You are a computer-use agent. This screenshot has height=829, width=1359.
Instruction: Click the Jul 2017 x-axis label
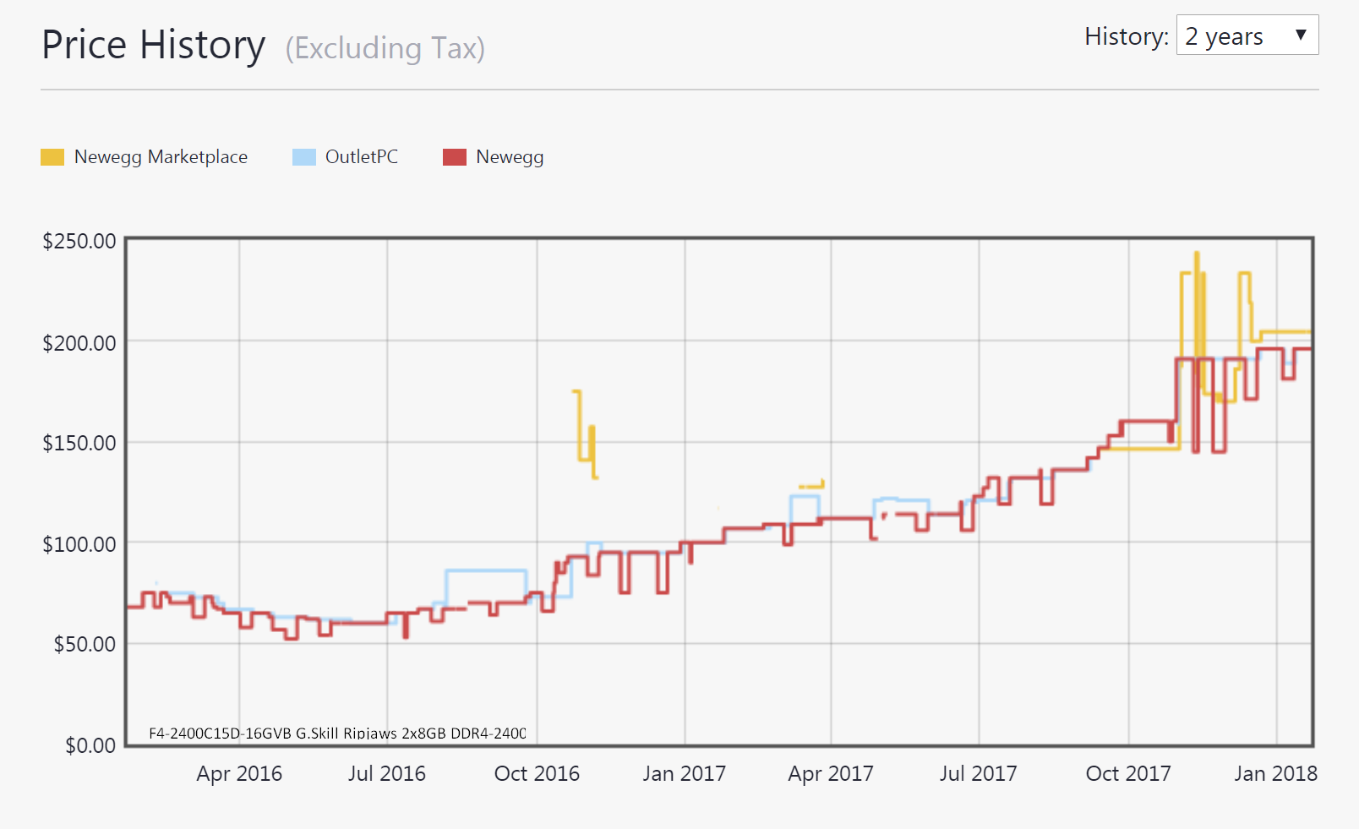tap(978, 773)
